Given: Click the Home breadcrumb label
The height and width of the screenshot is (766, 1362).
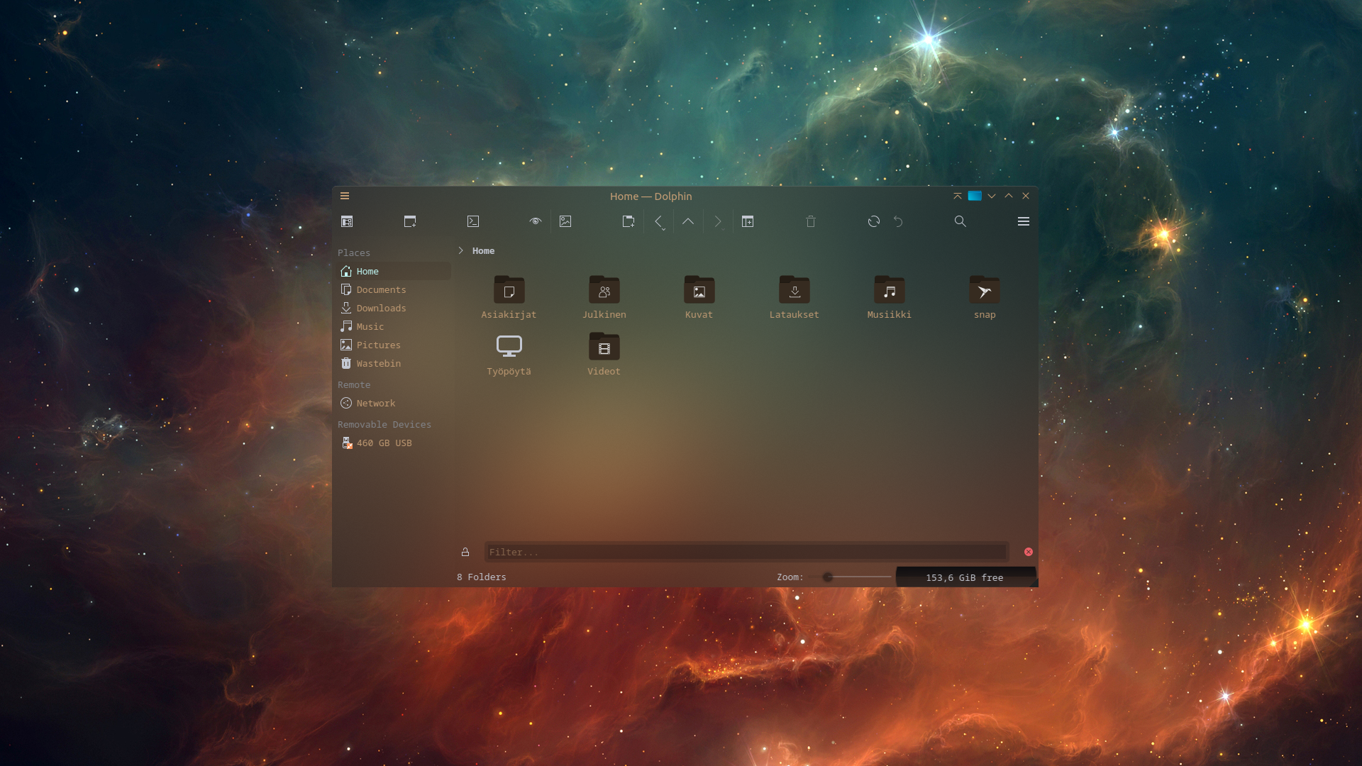Looking at the screenshot, I should point(483,250).
